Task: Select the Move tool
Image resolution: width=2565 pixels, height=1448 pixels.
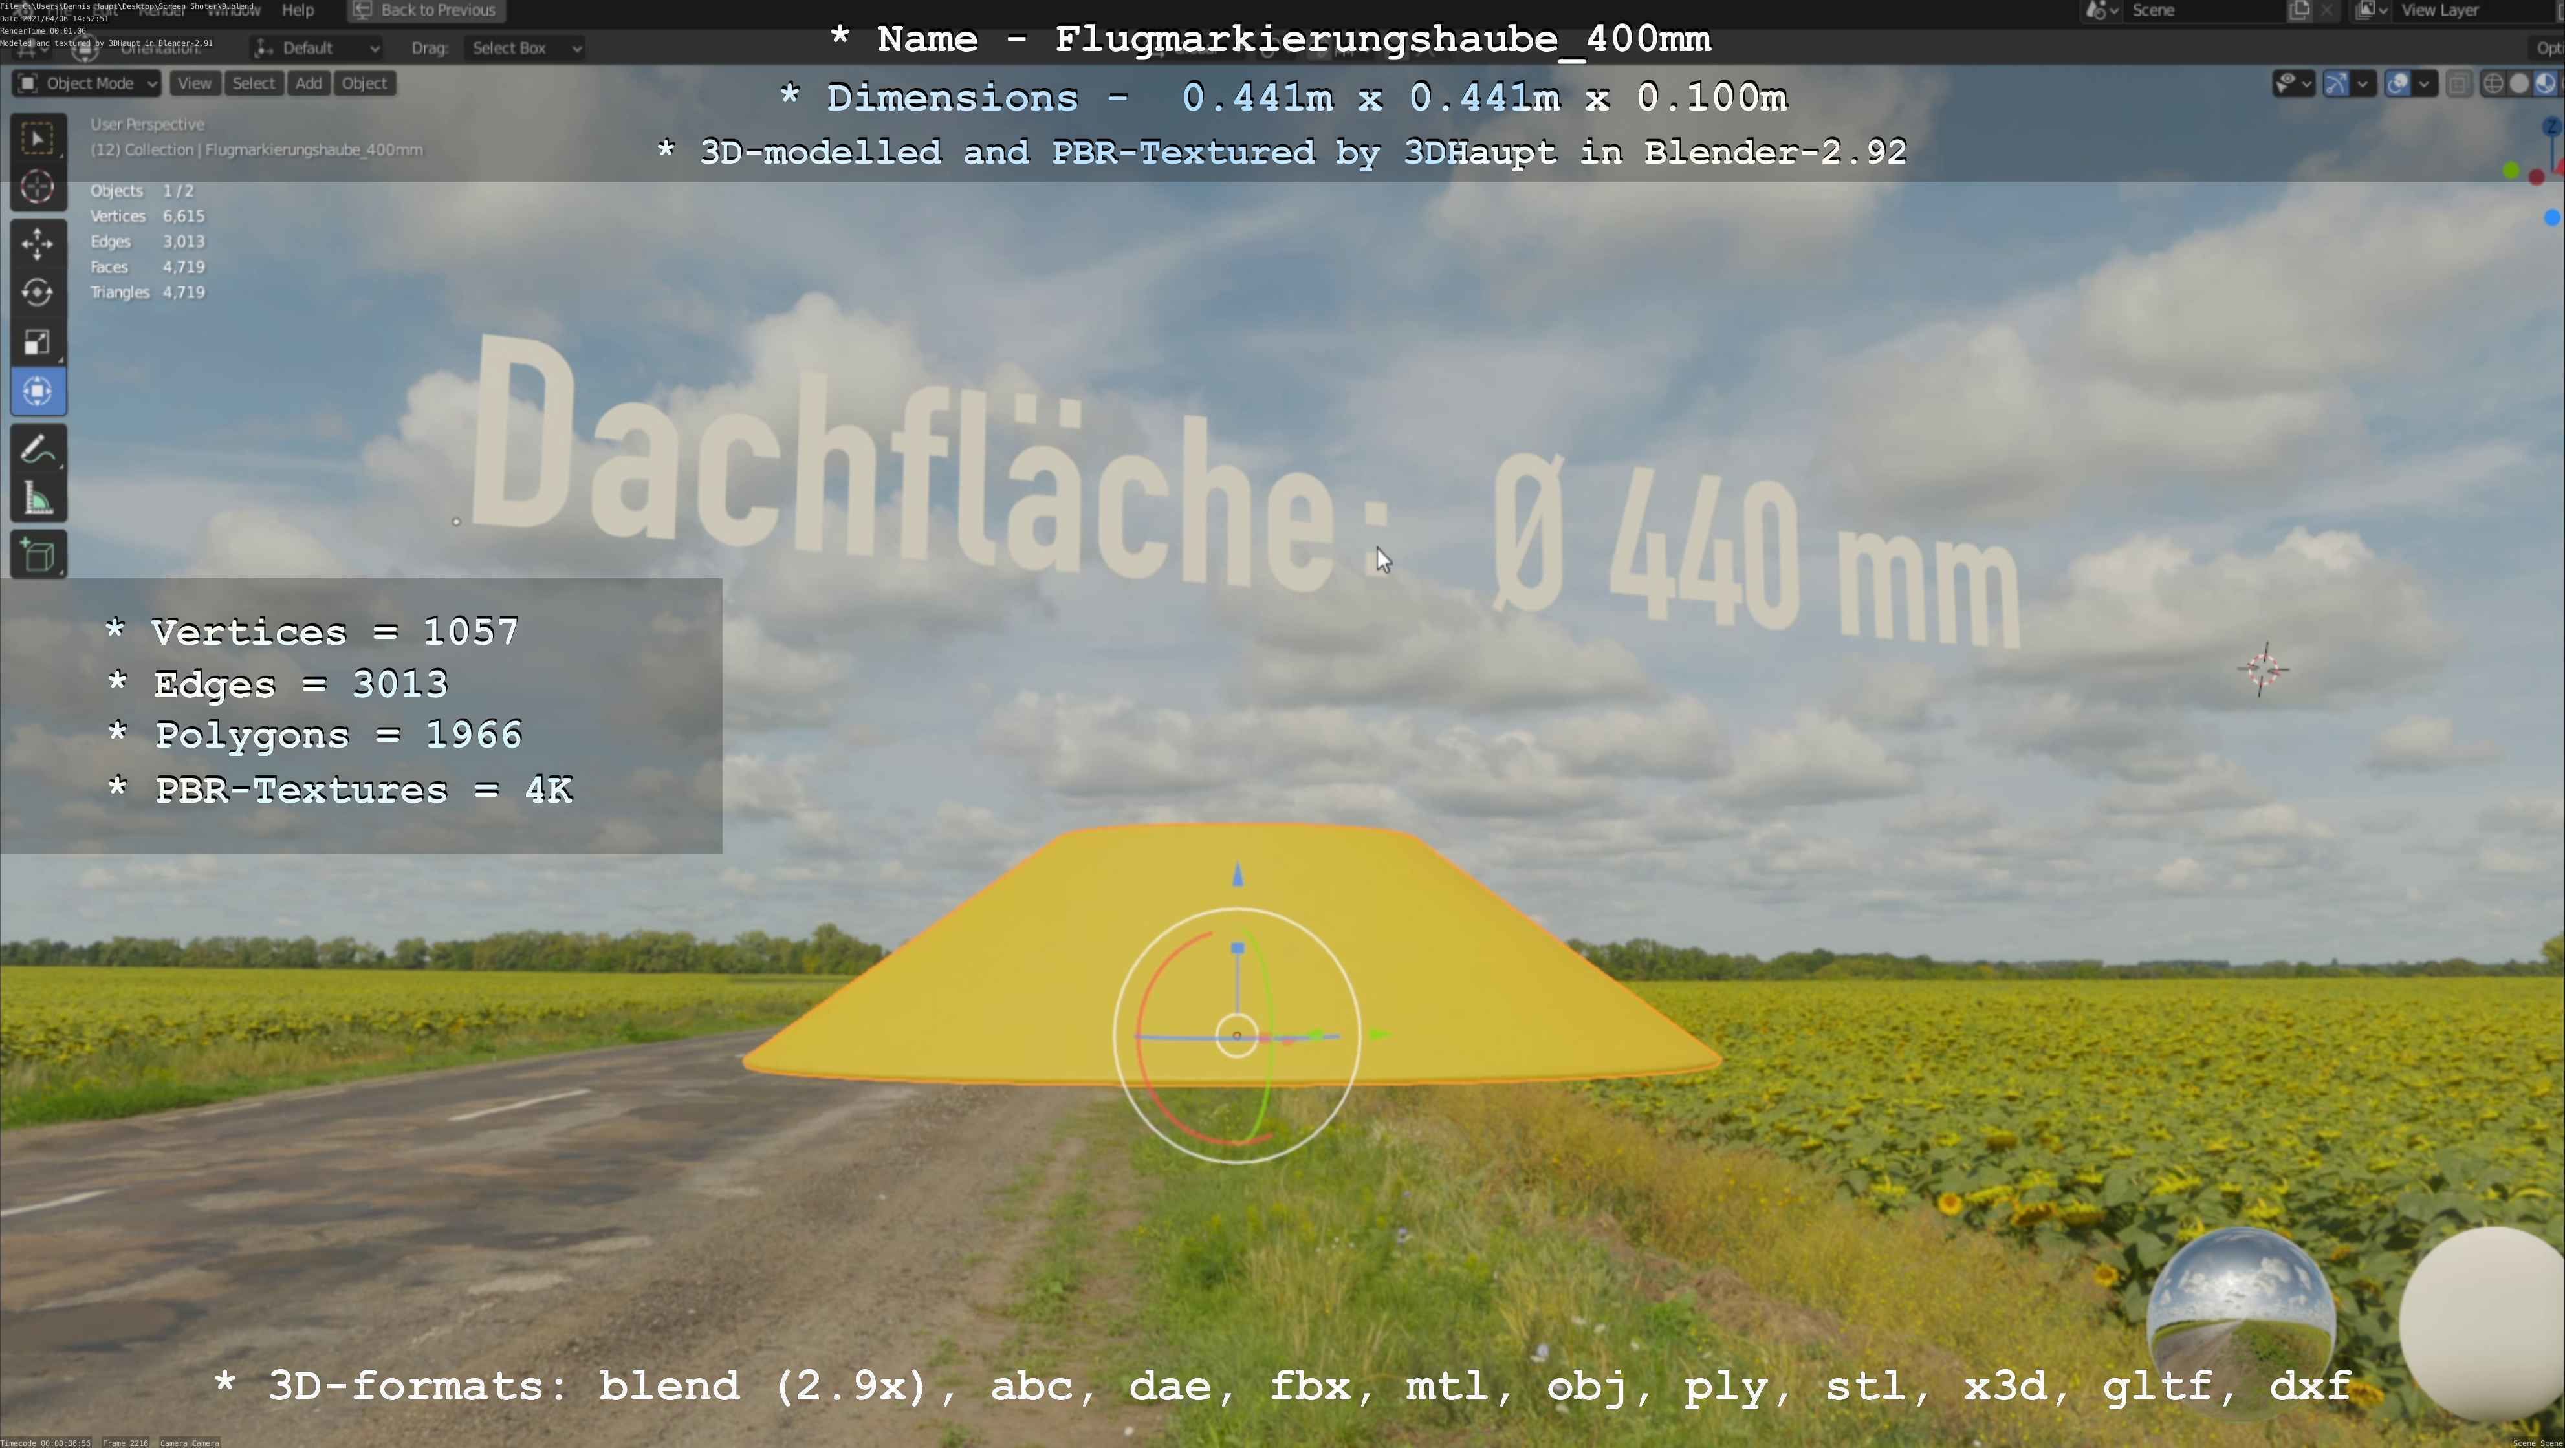Action: 38,244
